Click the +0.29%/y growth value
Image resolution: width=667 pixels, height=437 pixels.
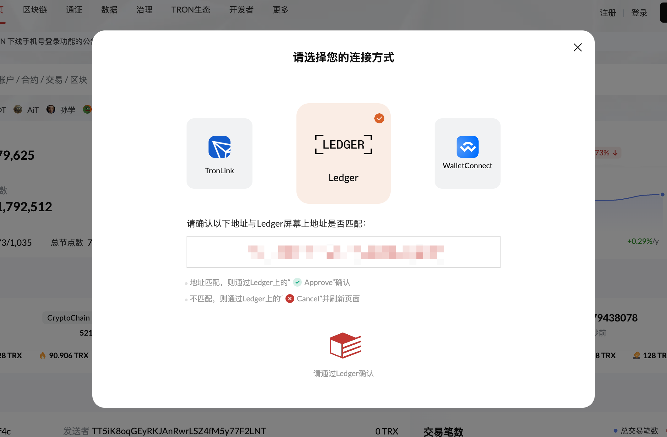[643, 241]
